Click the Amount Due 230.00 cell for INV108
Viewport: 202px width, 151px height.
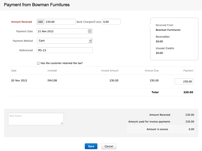click(x=154, y=80)
